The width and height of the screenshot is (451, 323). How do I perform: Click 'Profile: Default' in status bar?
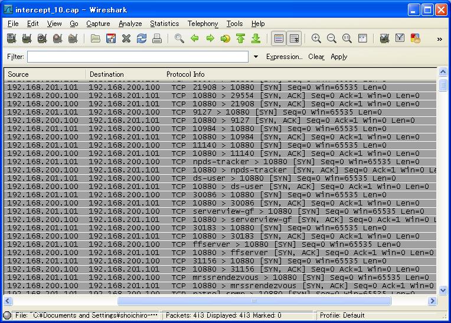342,315
